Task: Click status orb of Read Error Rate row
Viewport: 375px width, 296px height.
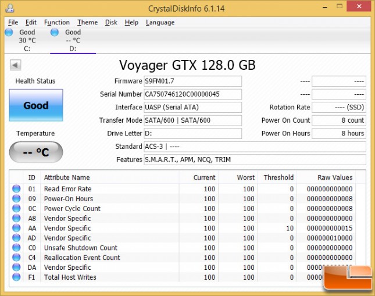Action: (16, 188)
